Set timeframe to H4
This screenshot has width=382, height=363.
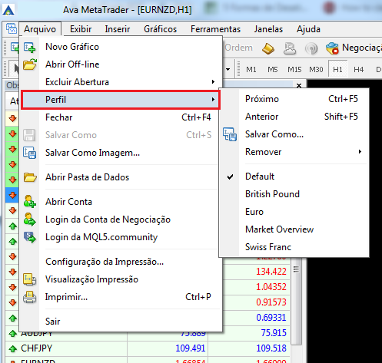coord(359,69)
